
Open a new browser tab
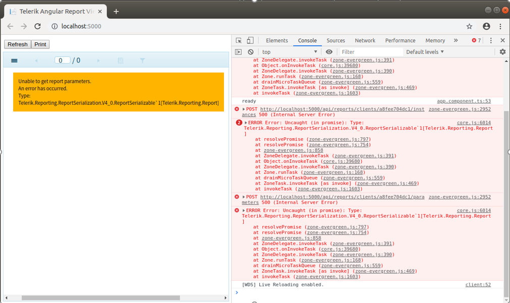pos(116,12)
